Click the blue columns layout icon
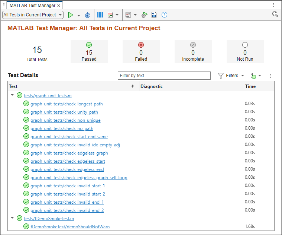282x235 pixels. 100,15
